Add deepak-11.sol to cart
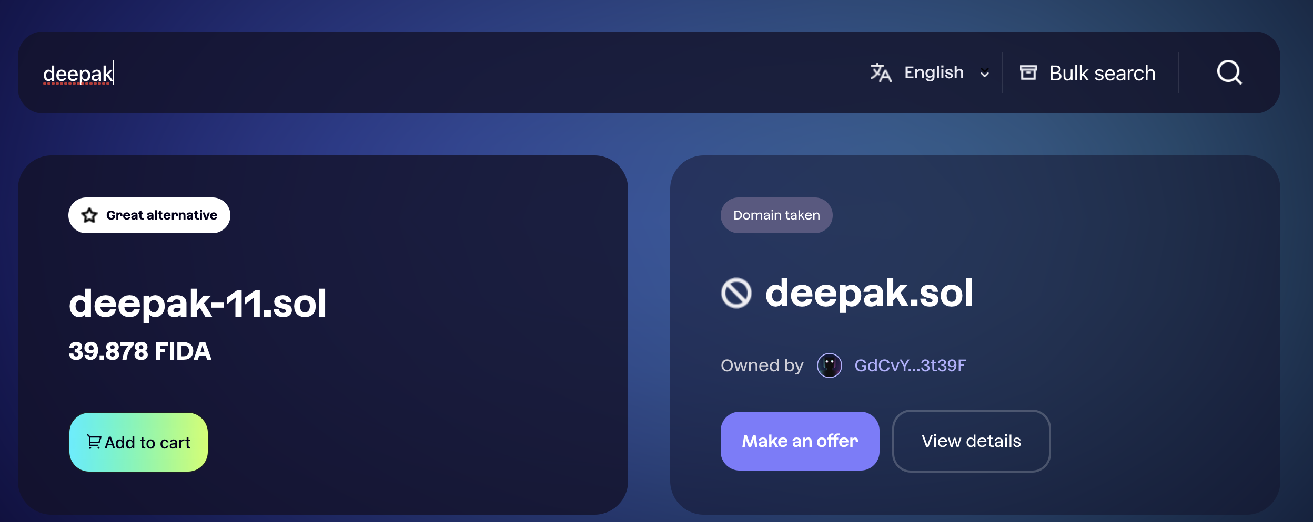 pos(138,441)
